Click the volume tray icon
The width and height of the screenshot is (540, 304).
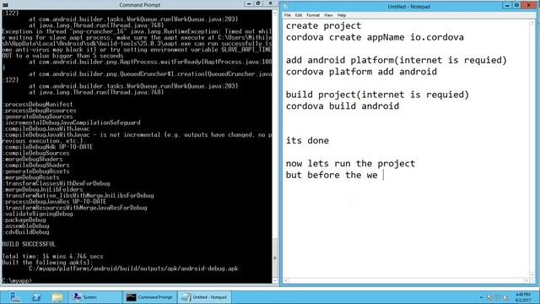505,297
